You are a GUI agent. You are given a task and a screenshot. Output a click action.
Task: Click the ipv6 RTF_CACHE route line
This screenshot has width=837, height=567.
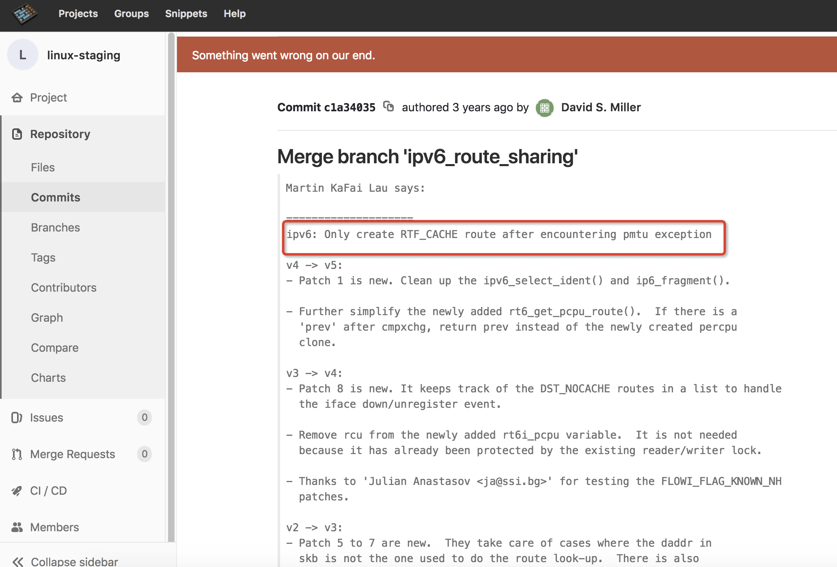(x=499, y=234)
